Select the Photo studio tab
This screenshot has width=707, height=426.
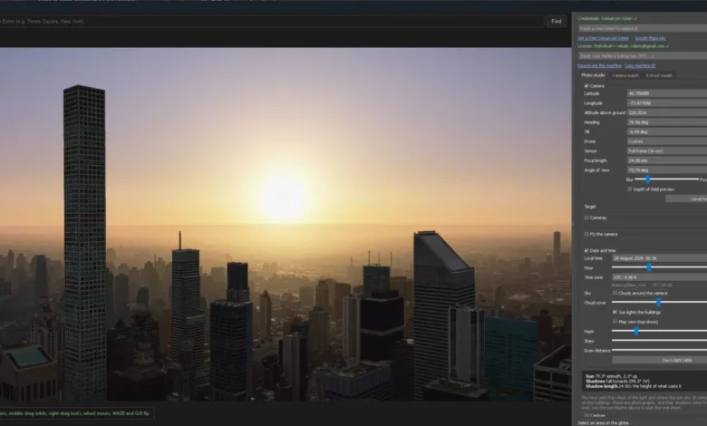point(593,75)
